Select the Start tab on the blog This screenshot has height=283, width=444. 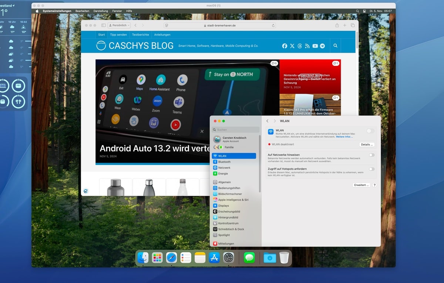[x=101, y=35]
